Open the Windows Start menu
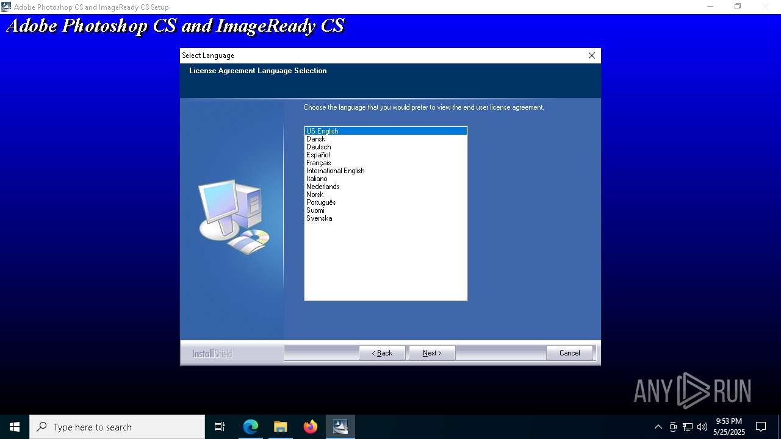The image size is (781, 439). point(15,427)
